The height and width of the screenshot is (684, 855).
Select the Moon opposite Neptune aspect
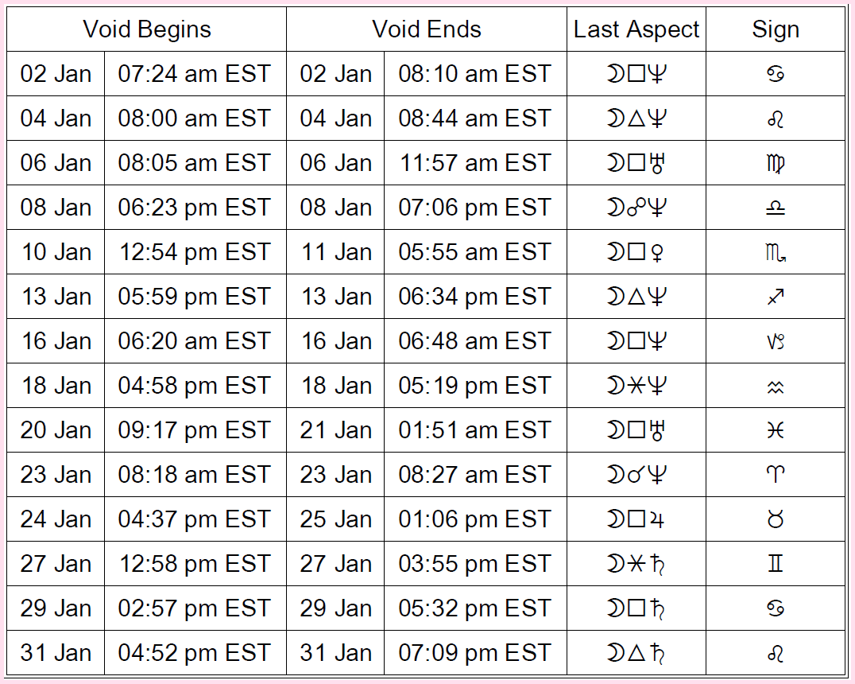pyautogui.click(x=636, y=208)
